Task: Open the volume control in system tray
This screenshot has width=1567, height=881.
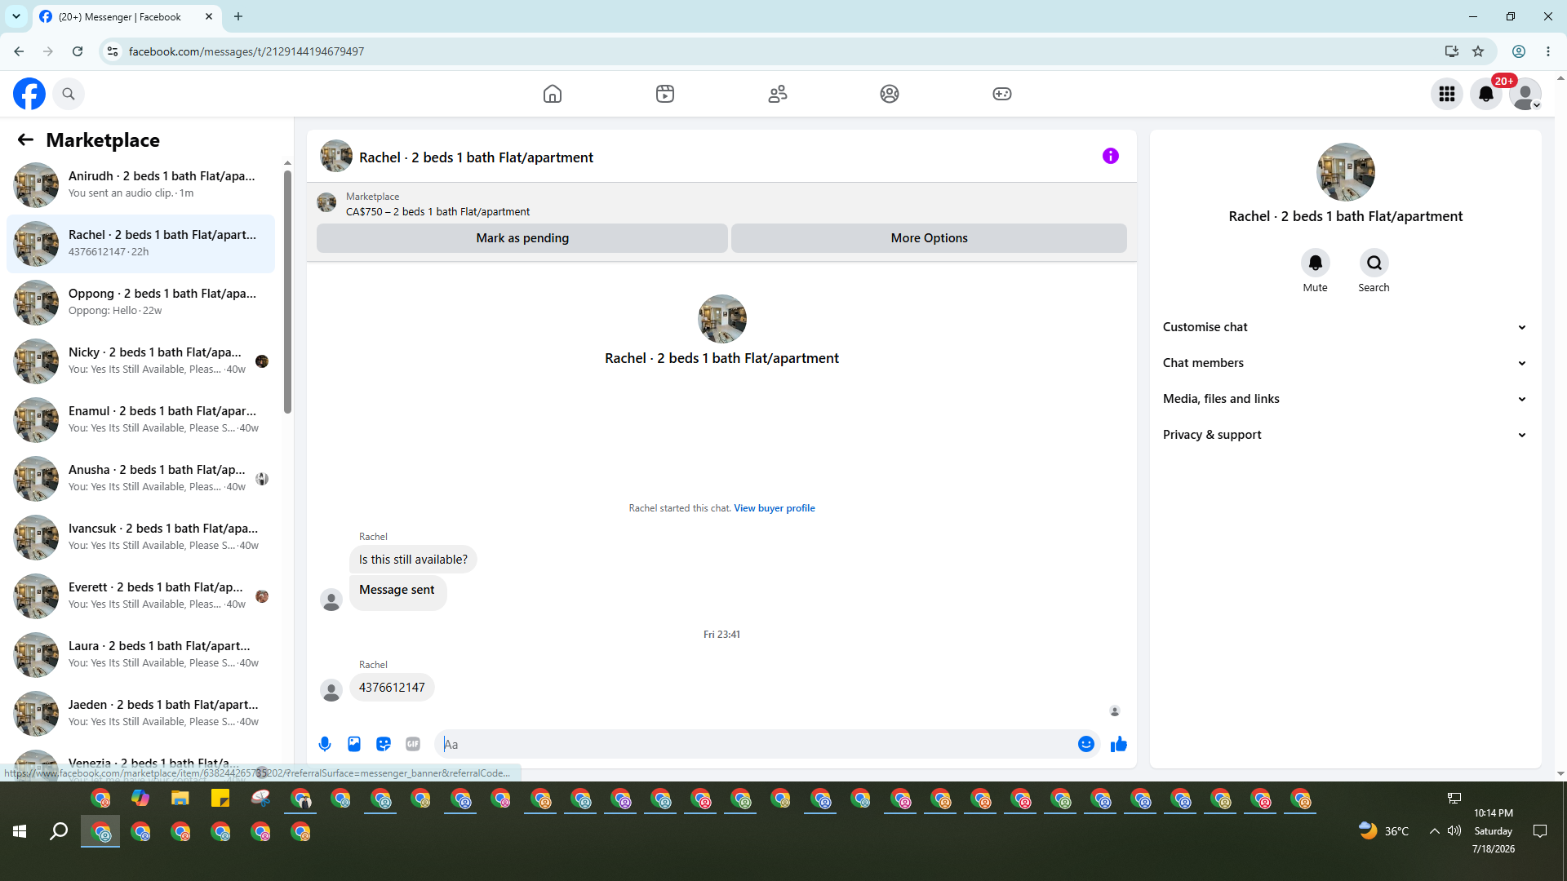Action: 1454,831
